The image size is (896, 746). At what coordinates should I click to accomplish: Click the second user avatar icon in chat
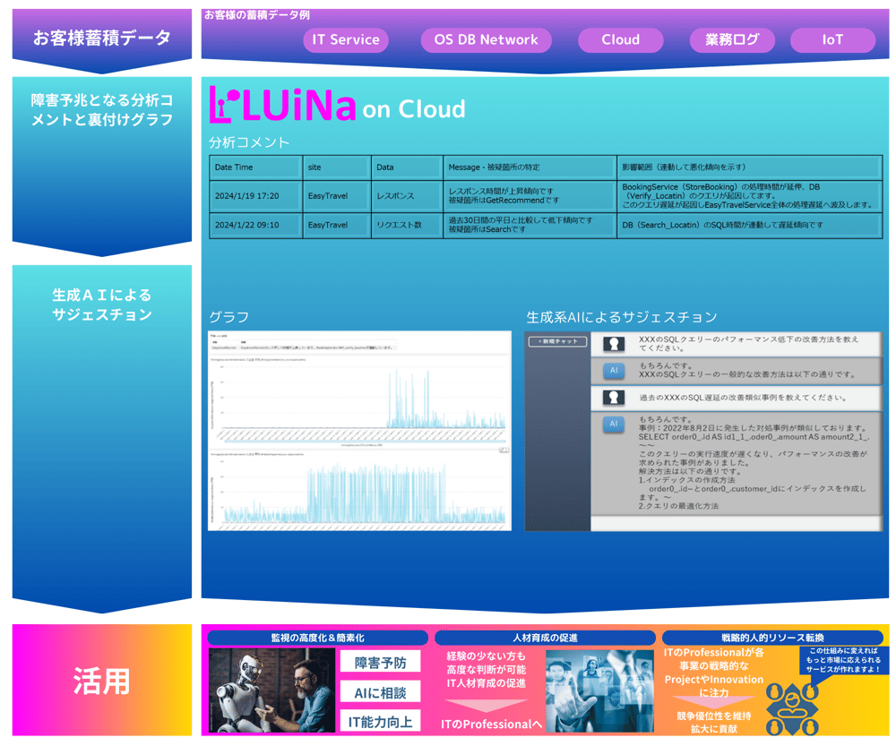tap(614, 397)
